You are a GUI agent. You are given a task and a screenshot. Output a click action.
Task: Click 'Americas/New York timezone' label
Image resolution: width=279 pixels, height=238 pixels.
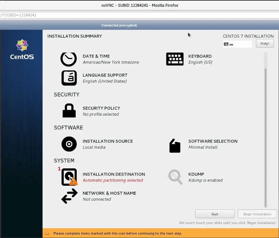coord(111,62)
